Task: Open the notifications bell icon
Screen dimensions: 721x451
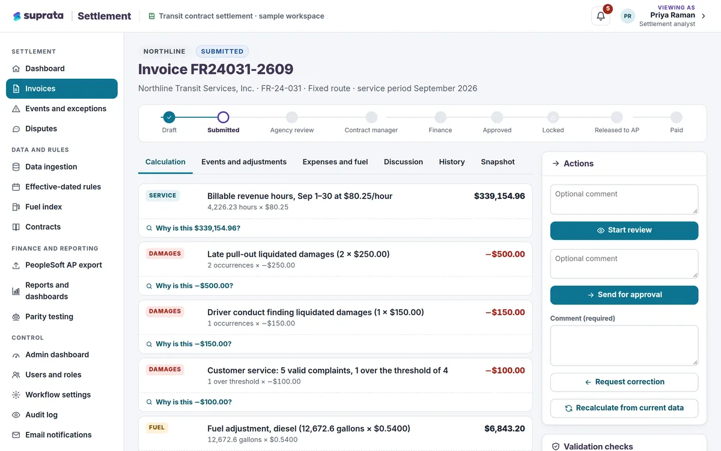Action: 601,16
